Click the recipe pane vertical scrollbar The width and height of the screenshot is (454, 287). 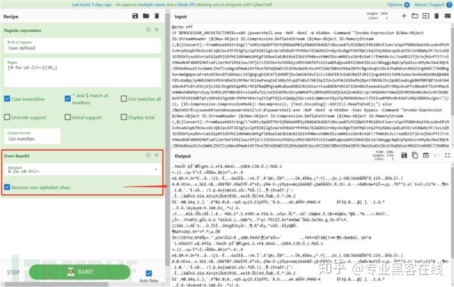(x=167, y=139)
